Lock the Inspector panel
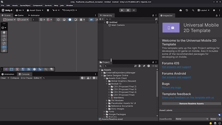The width and height of the screenshot is (222, 125). [216, 16]
